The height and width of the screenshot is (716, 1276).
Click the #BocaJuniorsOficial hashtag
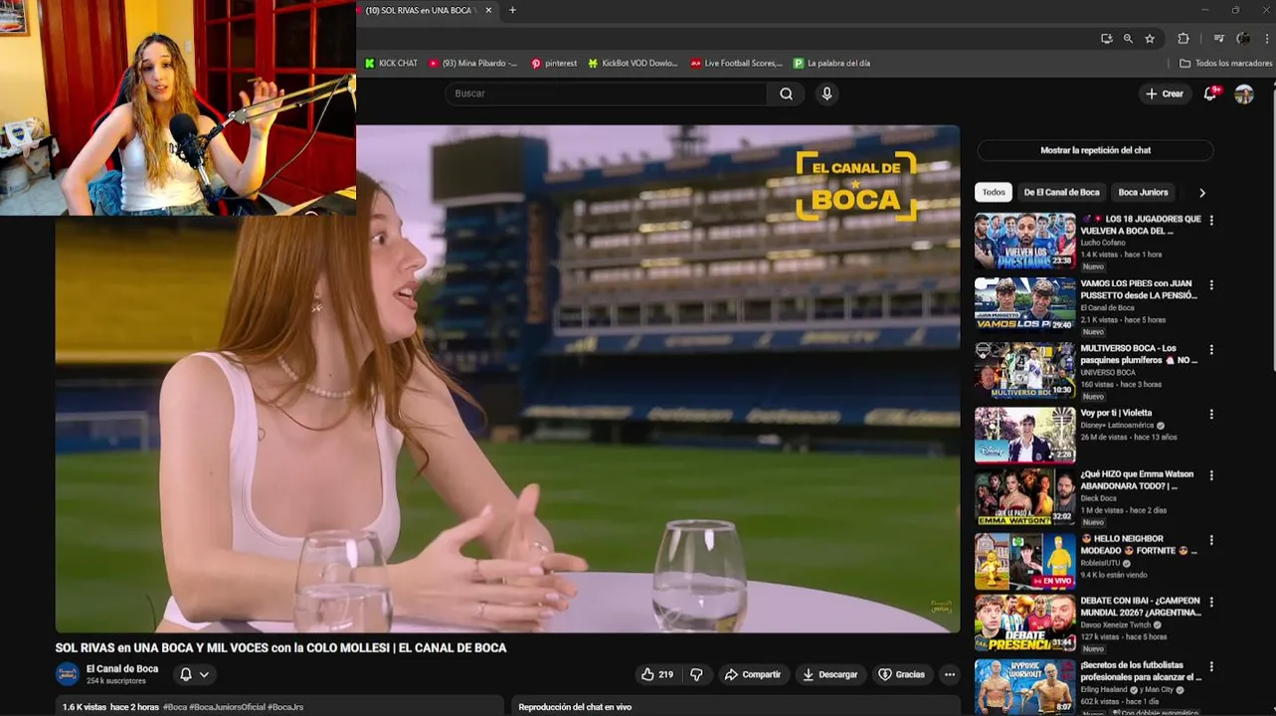[x=228, y=707]
